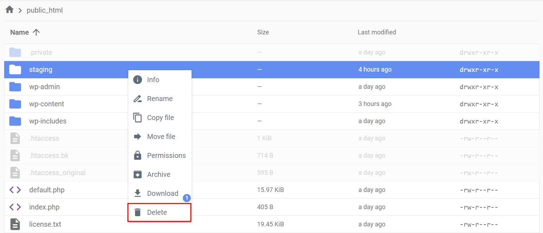
Task: Click the home icon in breadcrumb
Action: pyautogui.click(x=9, y=10)
